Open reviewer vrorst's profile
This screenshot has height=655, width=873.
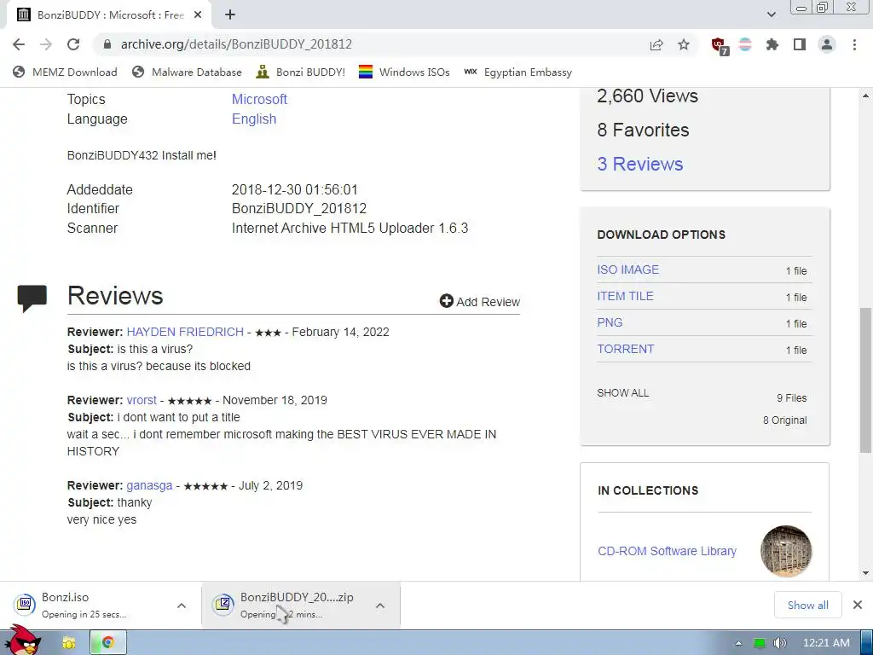pyautogui.click(x=142, y=401)
